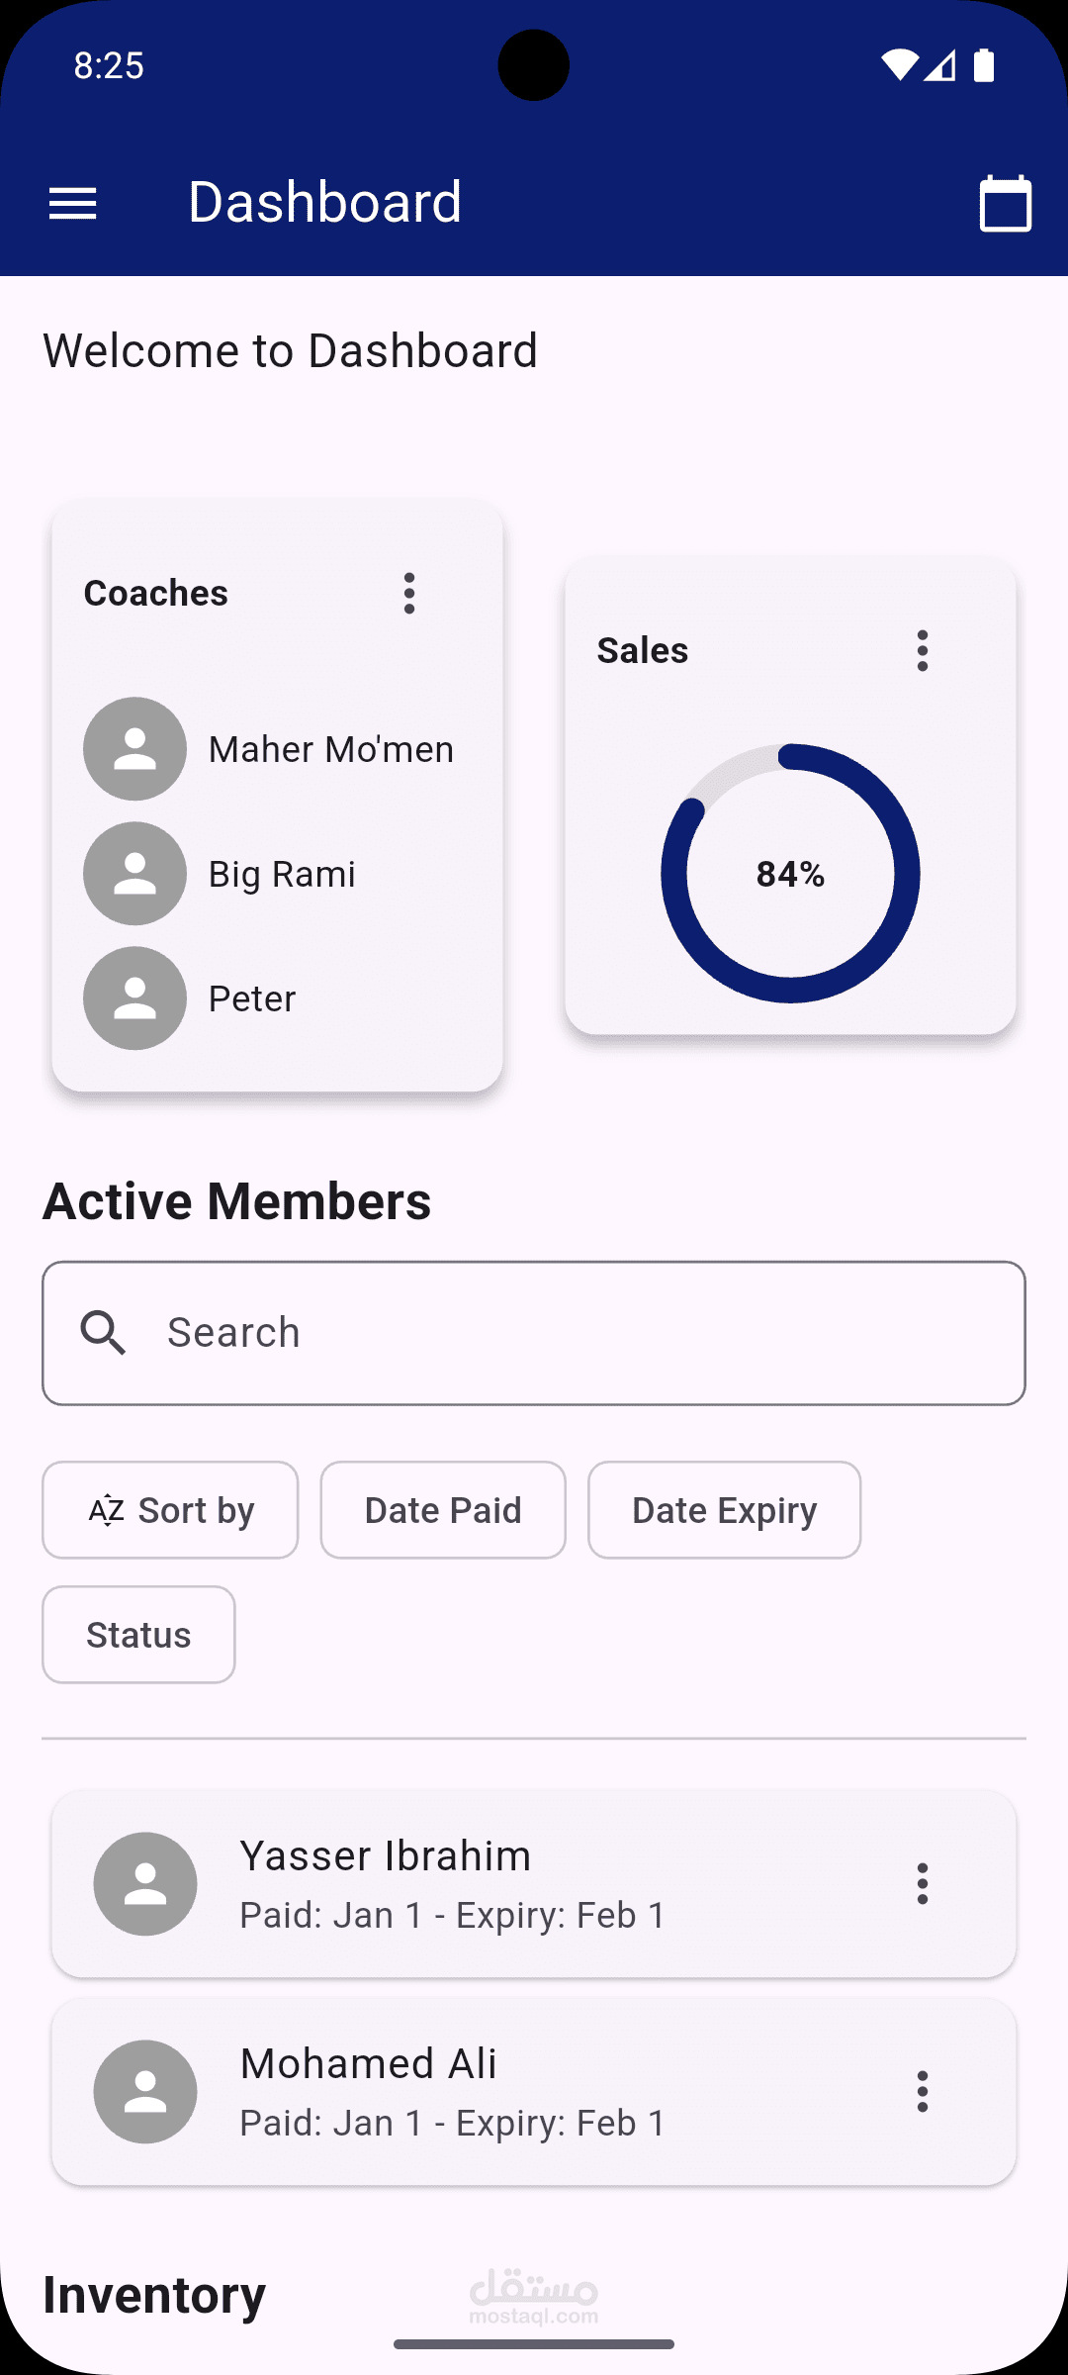Viewport: 1068px width, 2375px height.
Task: Open the Coaches card overflow menu
Action: click(x=409, y=594)
